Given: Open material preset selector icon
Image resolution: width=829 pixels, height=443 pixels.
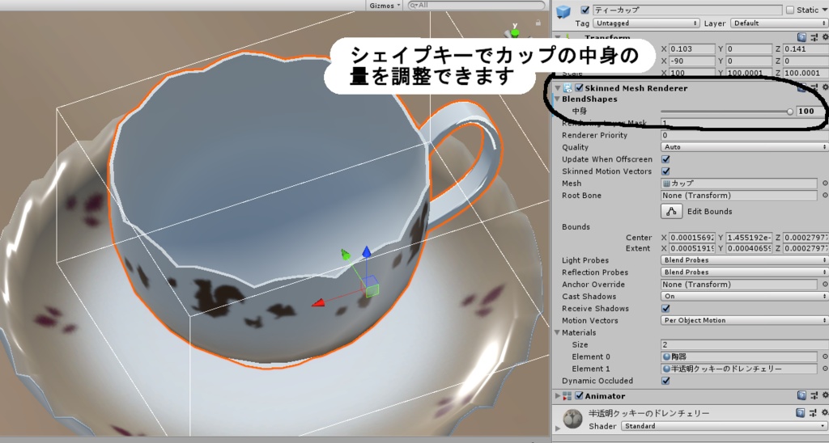Looking at the screenshot, I should pos(813,413).
